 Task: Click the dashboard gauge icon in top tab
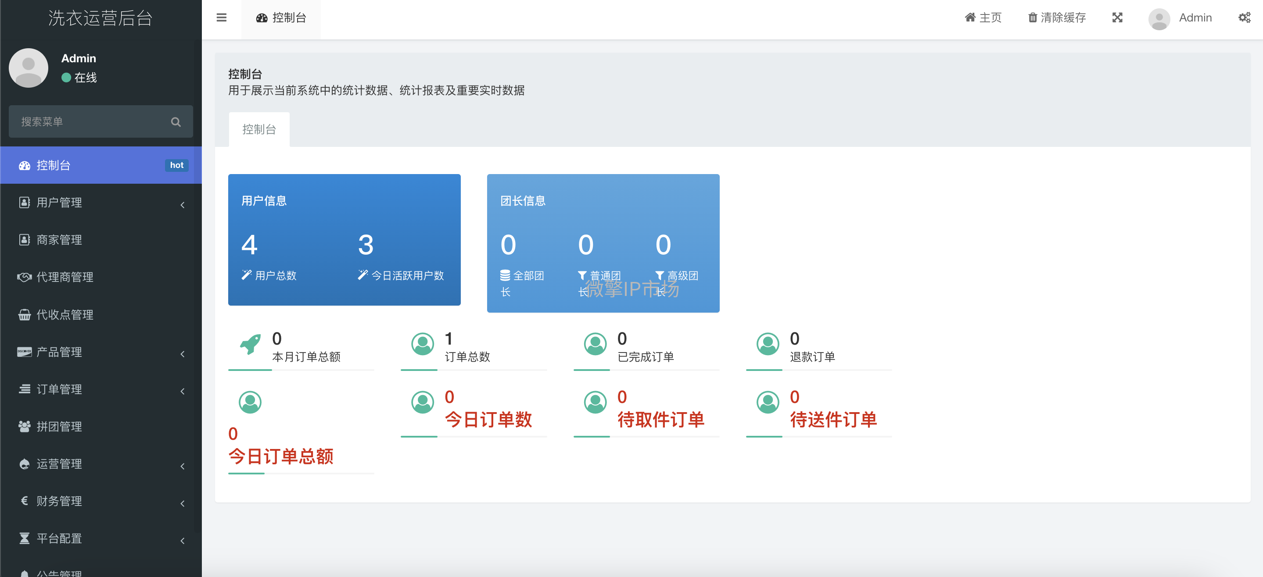point(262,18)
